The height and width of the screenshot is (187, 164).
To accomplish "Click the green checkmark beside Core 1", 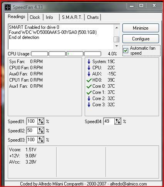I will pos(89,93).
